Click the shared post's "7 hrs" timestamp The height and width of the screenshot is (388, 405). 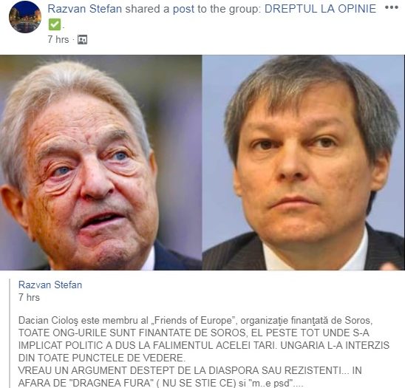(29, 297)
